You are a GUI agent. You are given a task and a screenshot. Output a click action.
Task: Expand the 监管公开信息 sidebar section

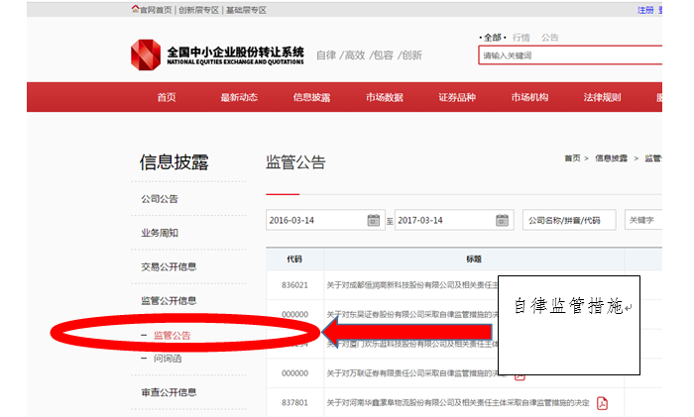click(x=169, y=300)
